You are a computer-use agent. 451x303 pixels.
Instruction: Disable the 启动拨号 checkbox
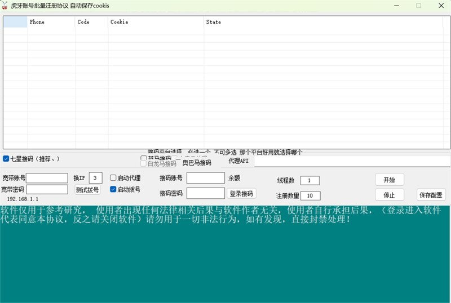113,189
